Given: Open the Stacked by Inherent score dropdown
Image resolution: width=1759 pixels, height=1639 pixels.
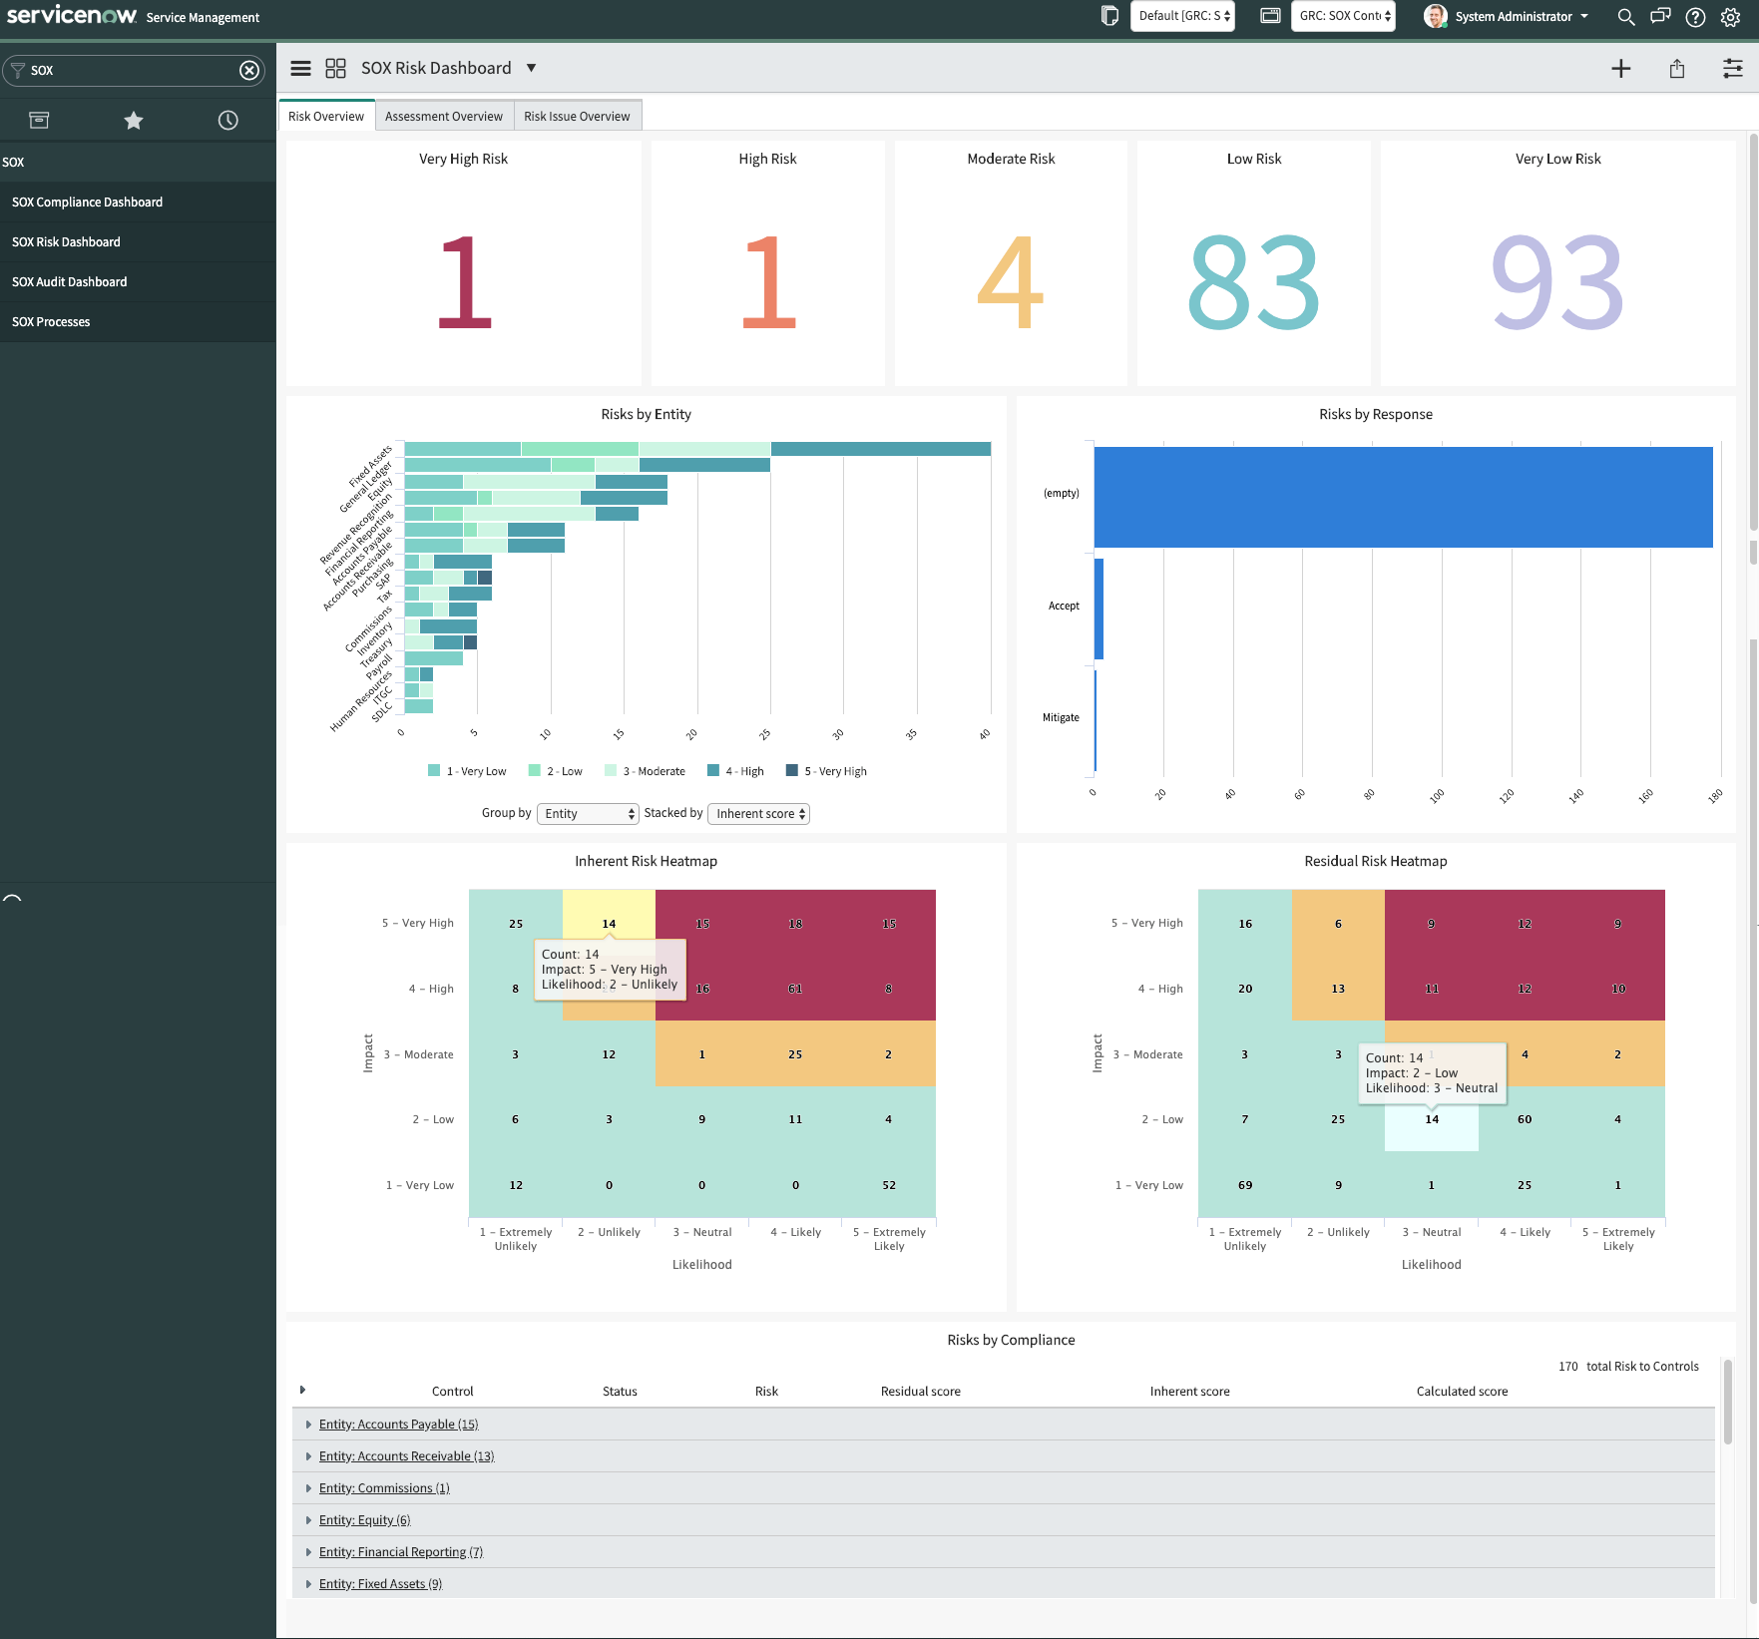Looking at the screenshot, I should [x=758, y=814].
